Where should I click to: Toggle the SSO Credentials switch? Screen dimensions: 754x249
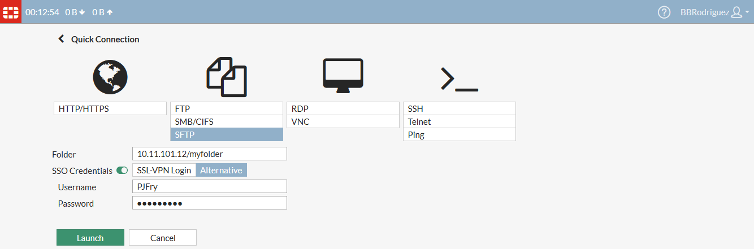(122, 171)
